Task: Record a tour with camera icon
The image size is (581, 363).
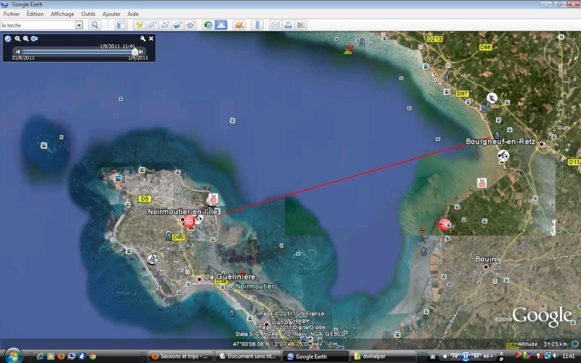Action: point(191,25)
